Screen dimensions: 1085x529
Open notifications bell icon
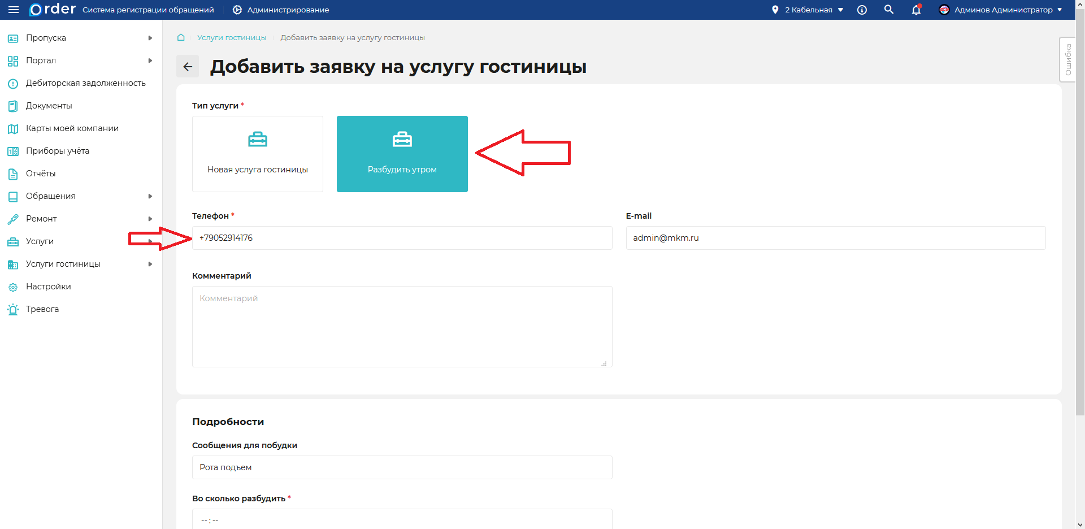pyautogui.click(x=915, y=10)
